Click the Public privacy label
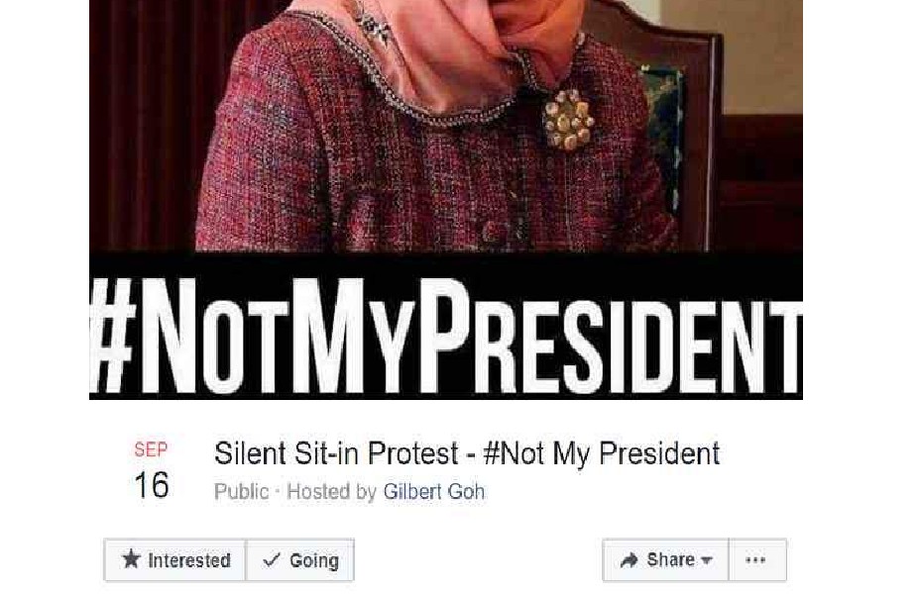The height and width of the screenshot is (595, 920). pos(241,491)
